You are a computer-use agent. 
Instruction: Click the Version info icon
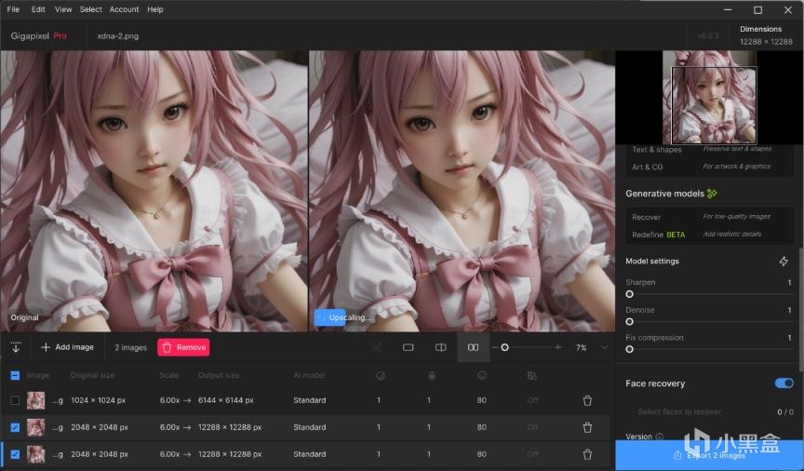(x=660, y=437)
